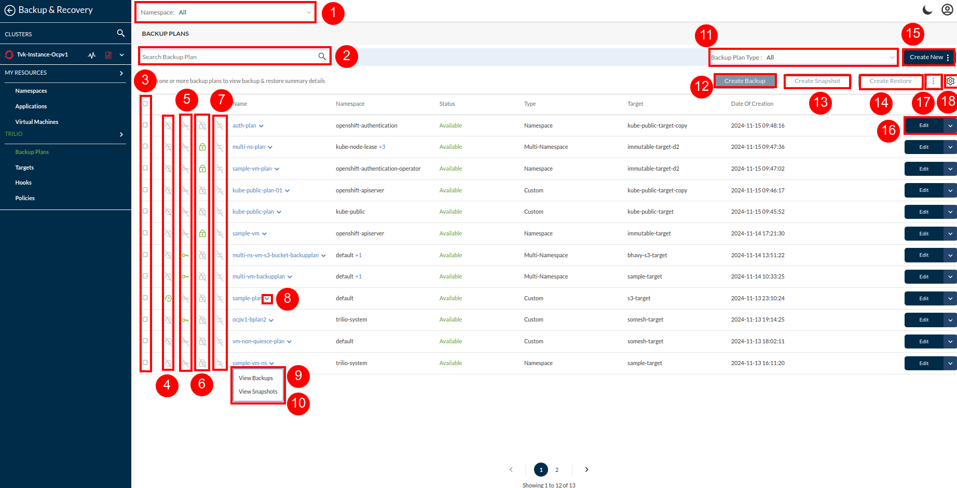Image resolution: width=957 pixels, height=488 pixels.
Task: Expand the Backup Plan Type dropdown
Action: (x=803, y=58)
